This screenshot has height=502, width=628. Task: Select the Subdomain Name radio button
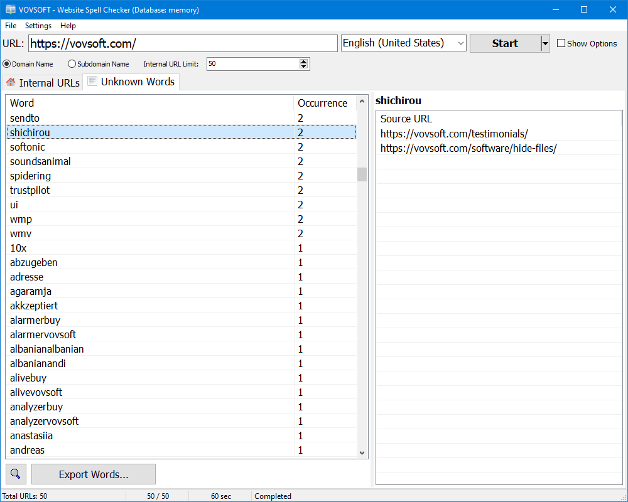[x=72, y=64]
